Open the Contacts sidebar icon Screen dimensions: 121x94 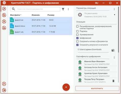point(4,28)
